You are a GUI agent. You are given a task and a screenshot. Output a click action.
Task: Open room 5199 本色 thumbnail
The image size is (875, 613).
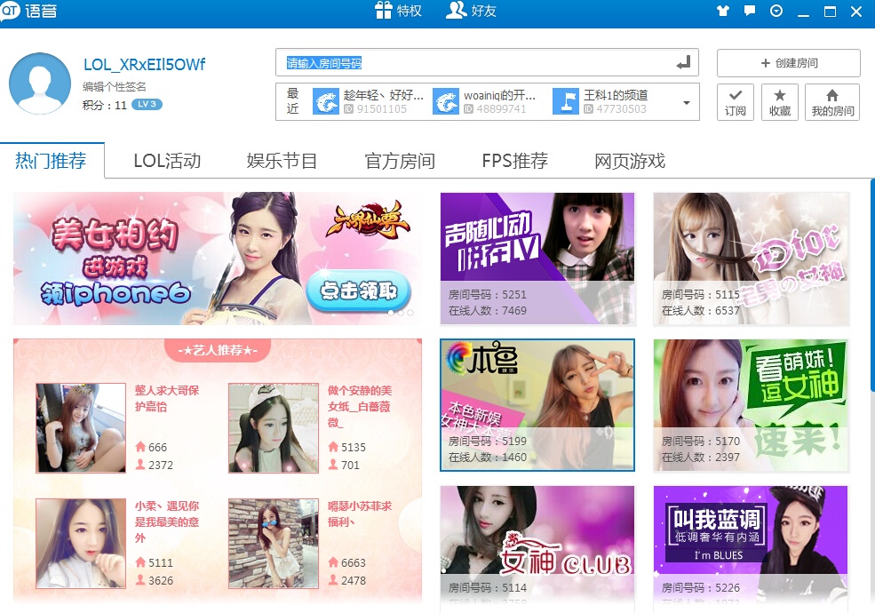click(x=537, y=405)
